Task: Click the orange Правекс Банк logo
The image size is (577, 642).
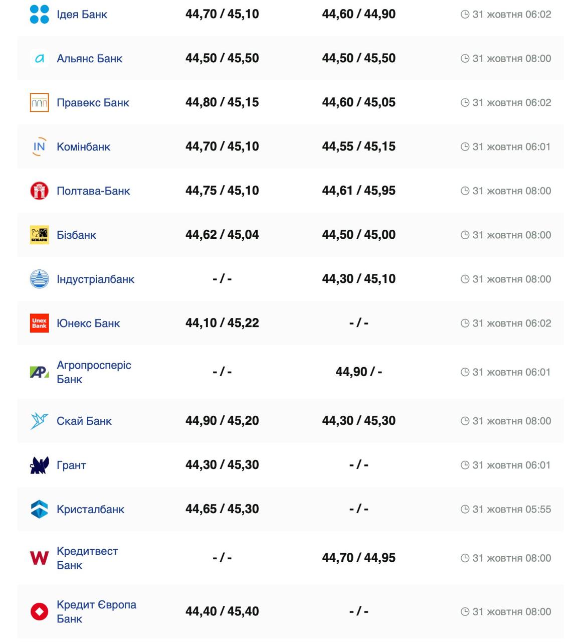Action: pyautogui.click(x=40, y=102)
